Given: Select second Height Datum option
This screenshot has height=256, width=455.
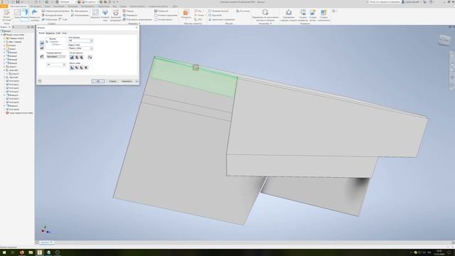Looking at the screenshot, I should point(77,57).
